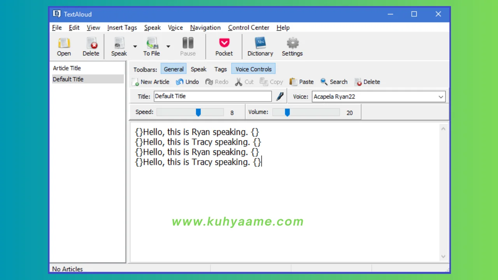Open the Control Center menu
498x280 pixels.
click(x=249, y=28)
